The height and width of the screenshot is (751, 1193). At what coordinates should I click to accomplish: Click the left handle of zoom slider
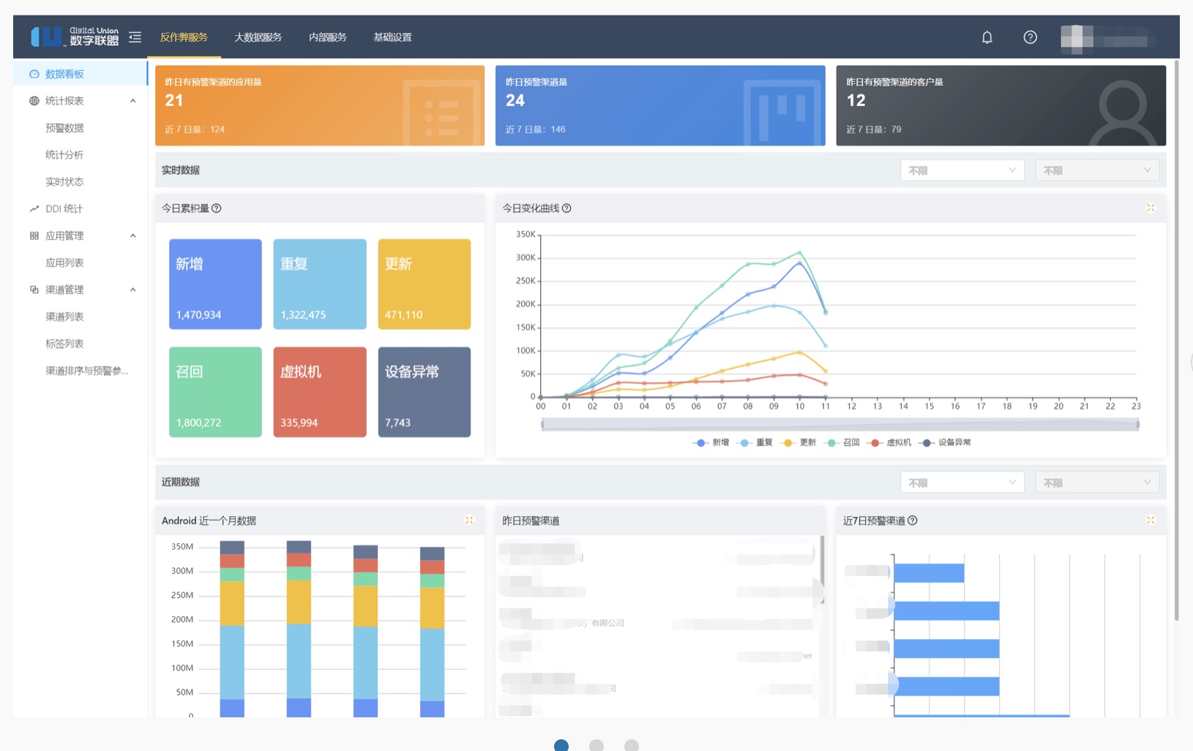pos(542,425)
